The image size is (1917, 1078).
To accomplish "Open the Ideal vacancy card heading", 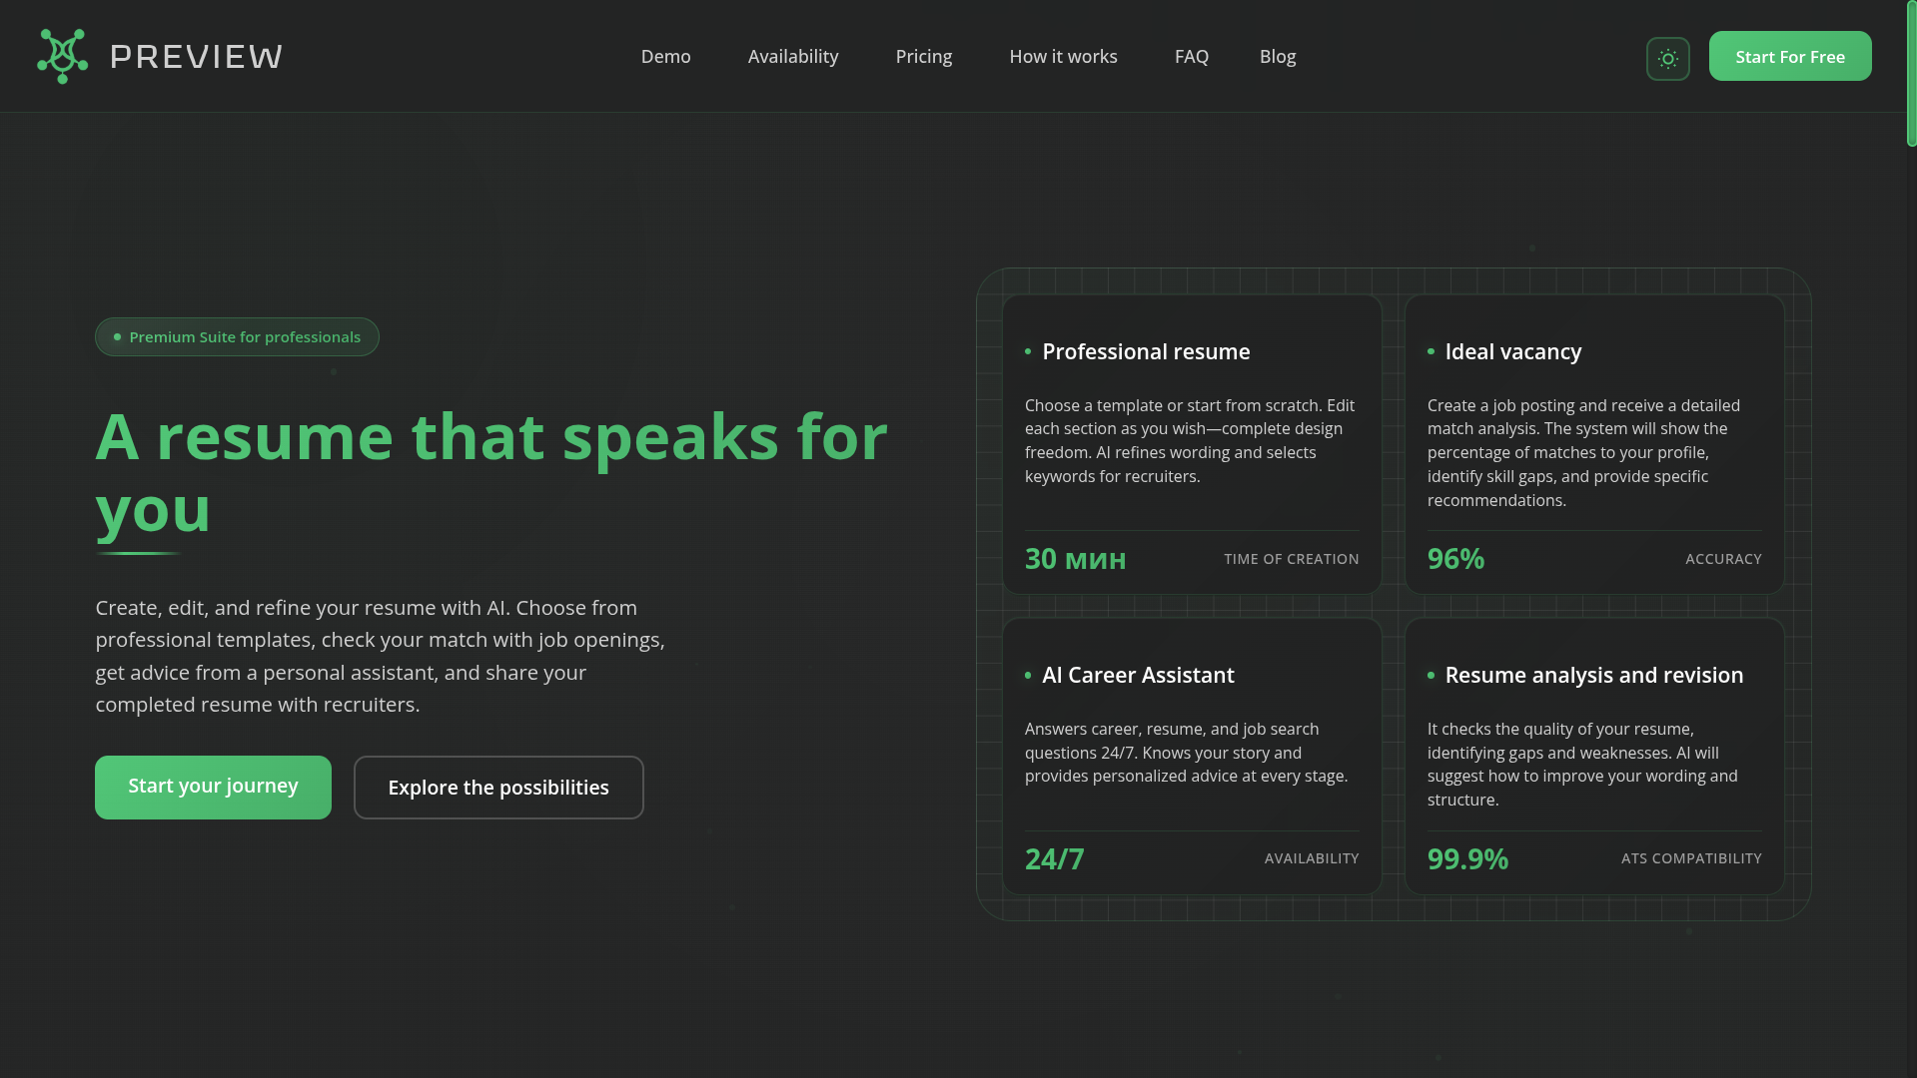I will [x=1512, y=352].
